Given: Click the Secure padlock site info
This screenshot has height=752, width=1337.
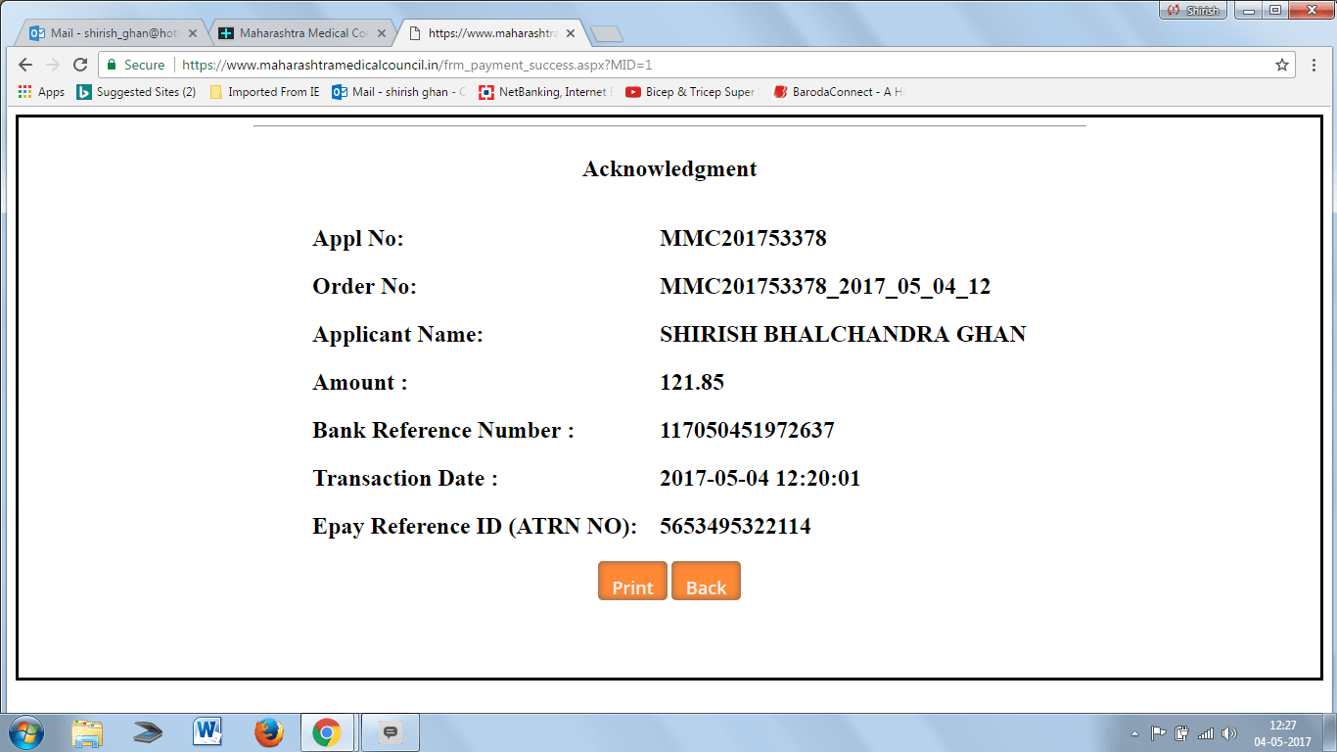Looking at the screenshot, I should (x=135, y=65).
